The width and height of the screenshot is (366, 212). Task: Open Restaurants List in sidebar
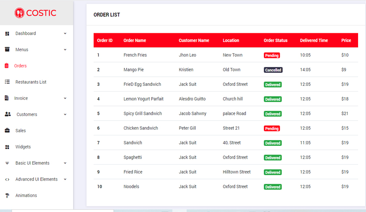coord(31,82)
